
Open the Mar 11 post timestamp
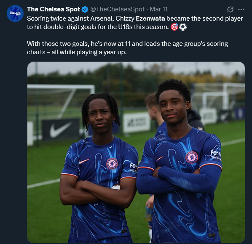tap(158, 9)
